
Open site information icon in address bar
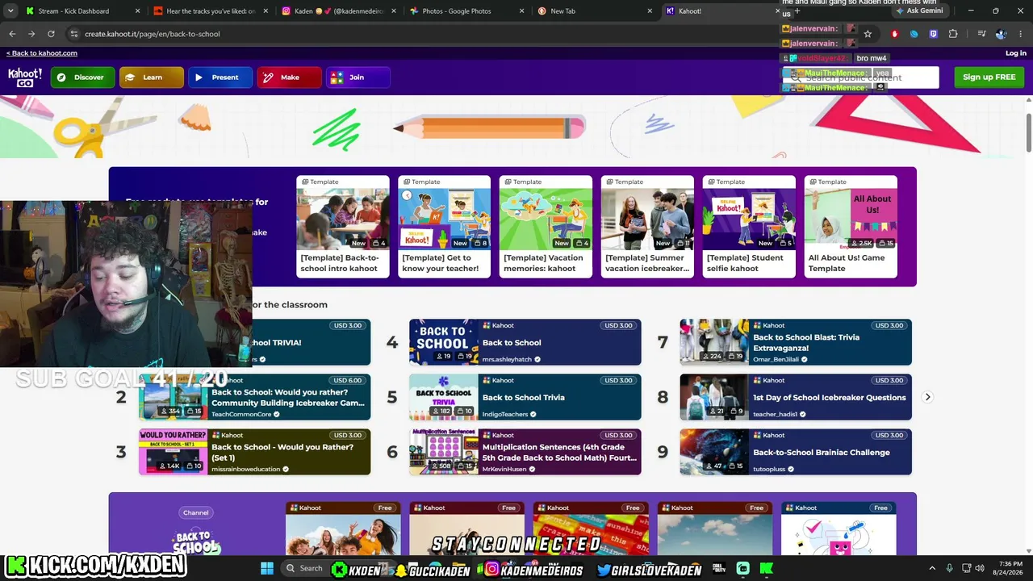click(x=73, y=34)
